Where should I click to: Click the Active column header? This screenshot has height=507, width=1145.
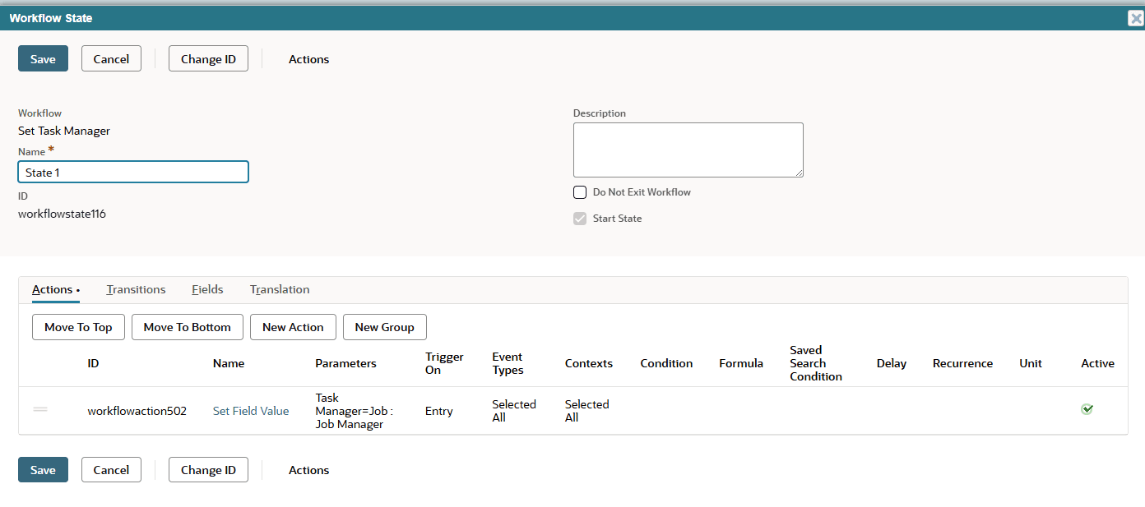click(x=1098, y=363)
